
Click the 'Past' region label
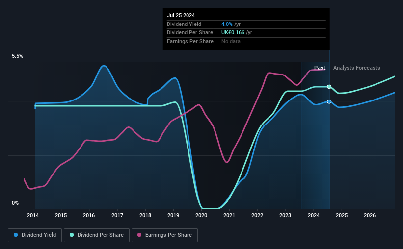(x=320, y=68)
